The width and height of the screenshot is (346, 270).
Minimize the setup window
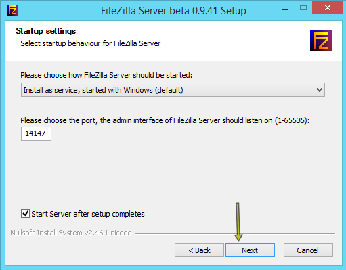coord(285,9)
